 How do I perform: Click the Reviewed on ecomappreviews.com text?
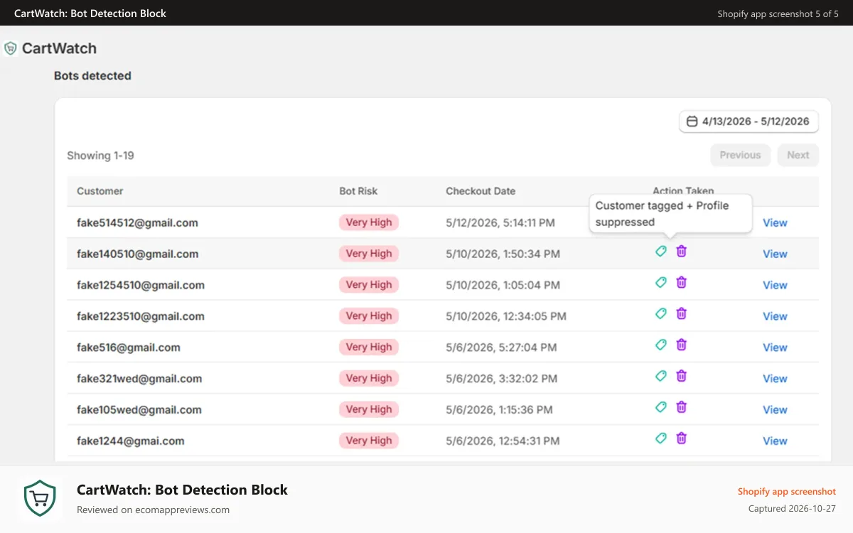tap(153, 510)
